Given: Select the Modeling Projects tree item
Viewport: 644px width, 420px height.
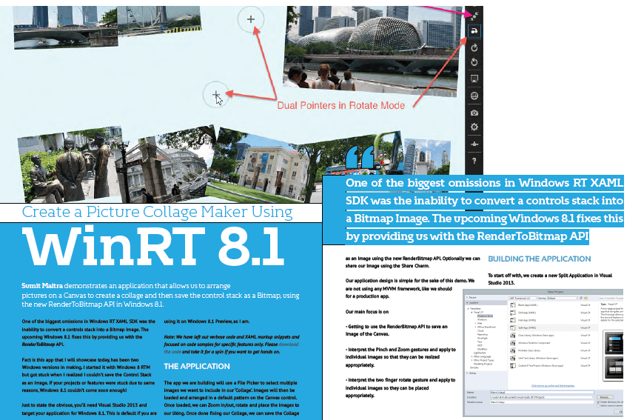Looking at the screenshot, I should tap(483, 364).
